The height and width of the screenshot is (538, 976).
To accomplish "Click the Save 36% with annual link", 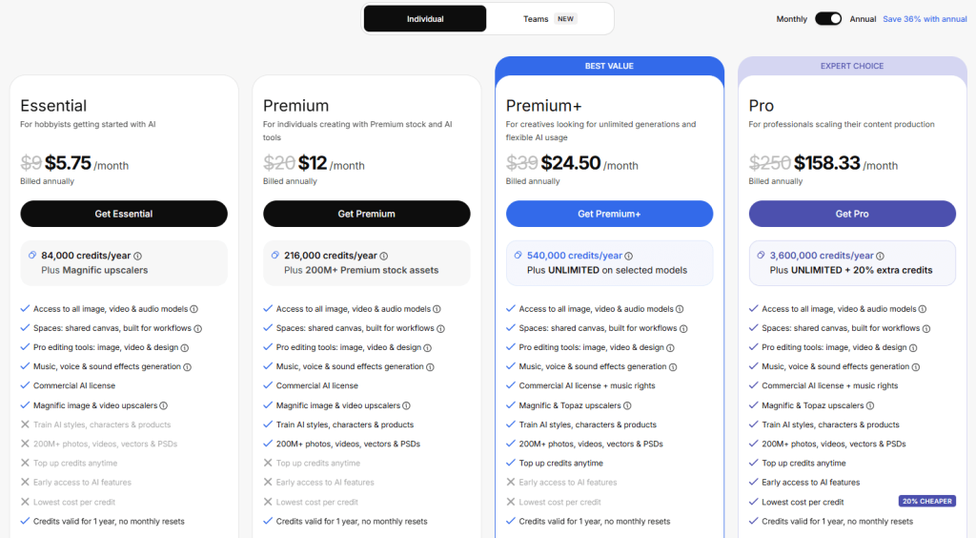I will 925,19.
